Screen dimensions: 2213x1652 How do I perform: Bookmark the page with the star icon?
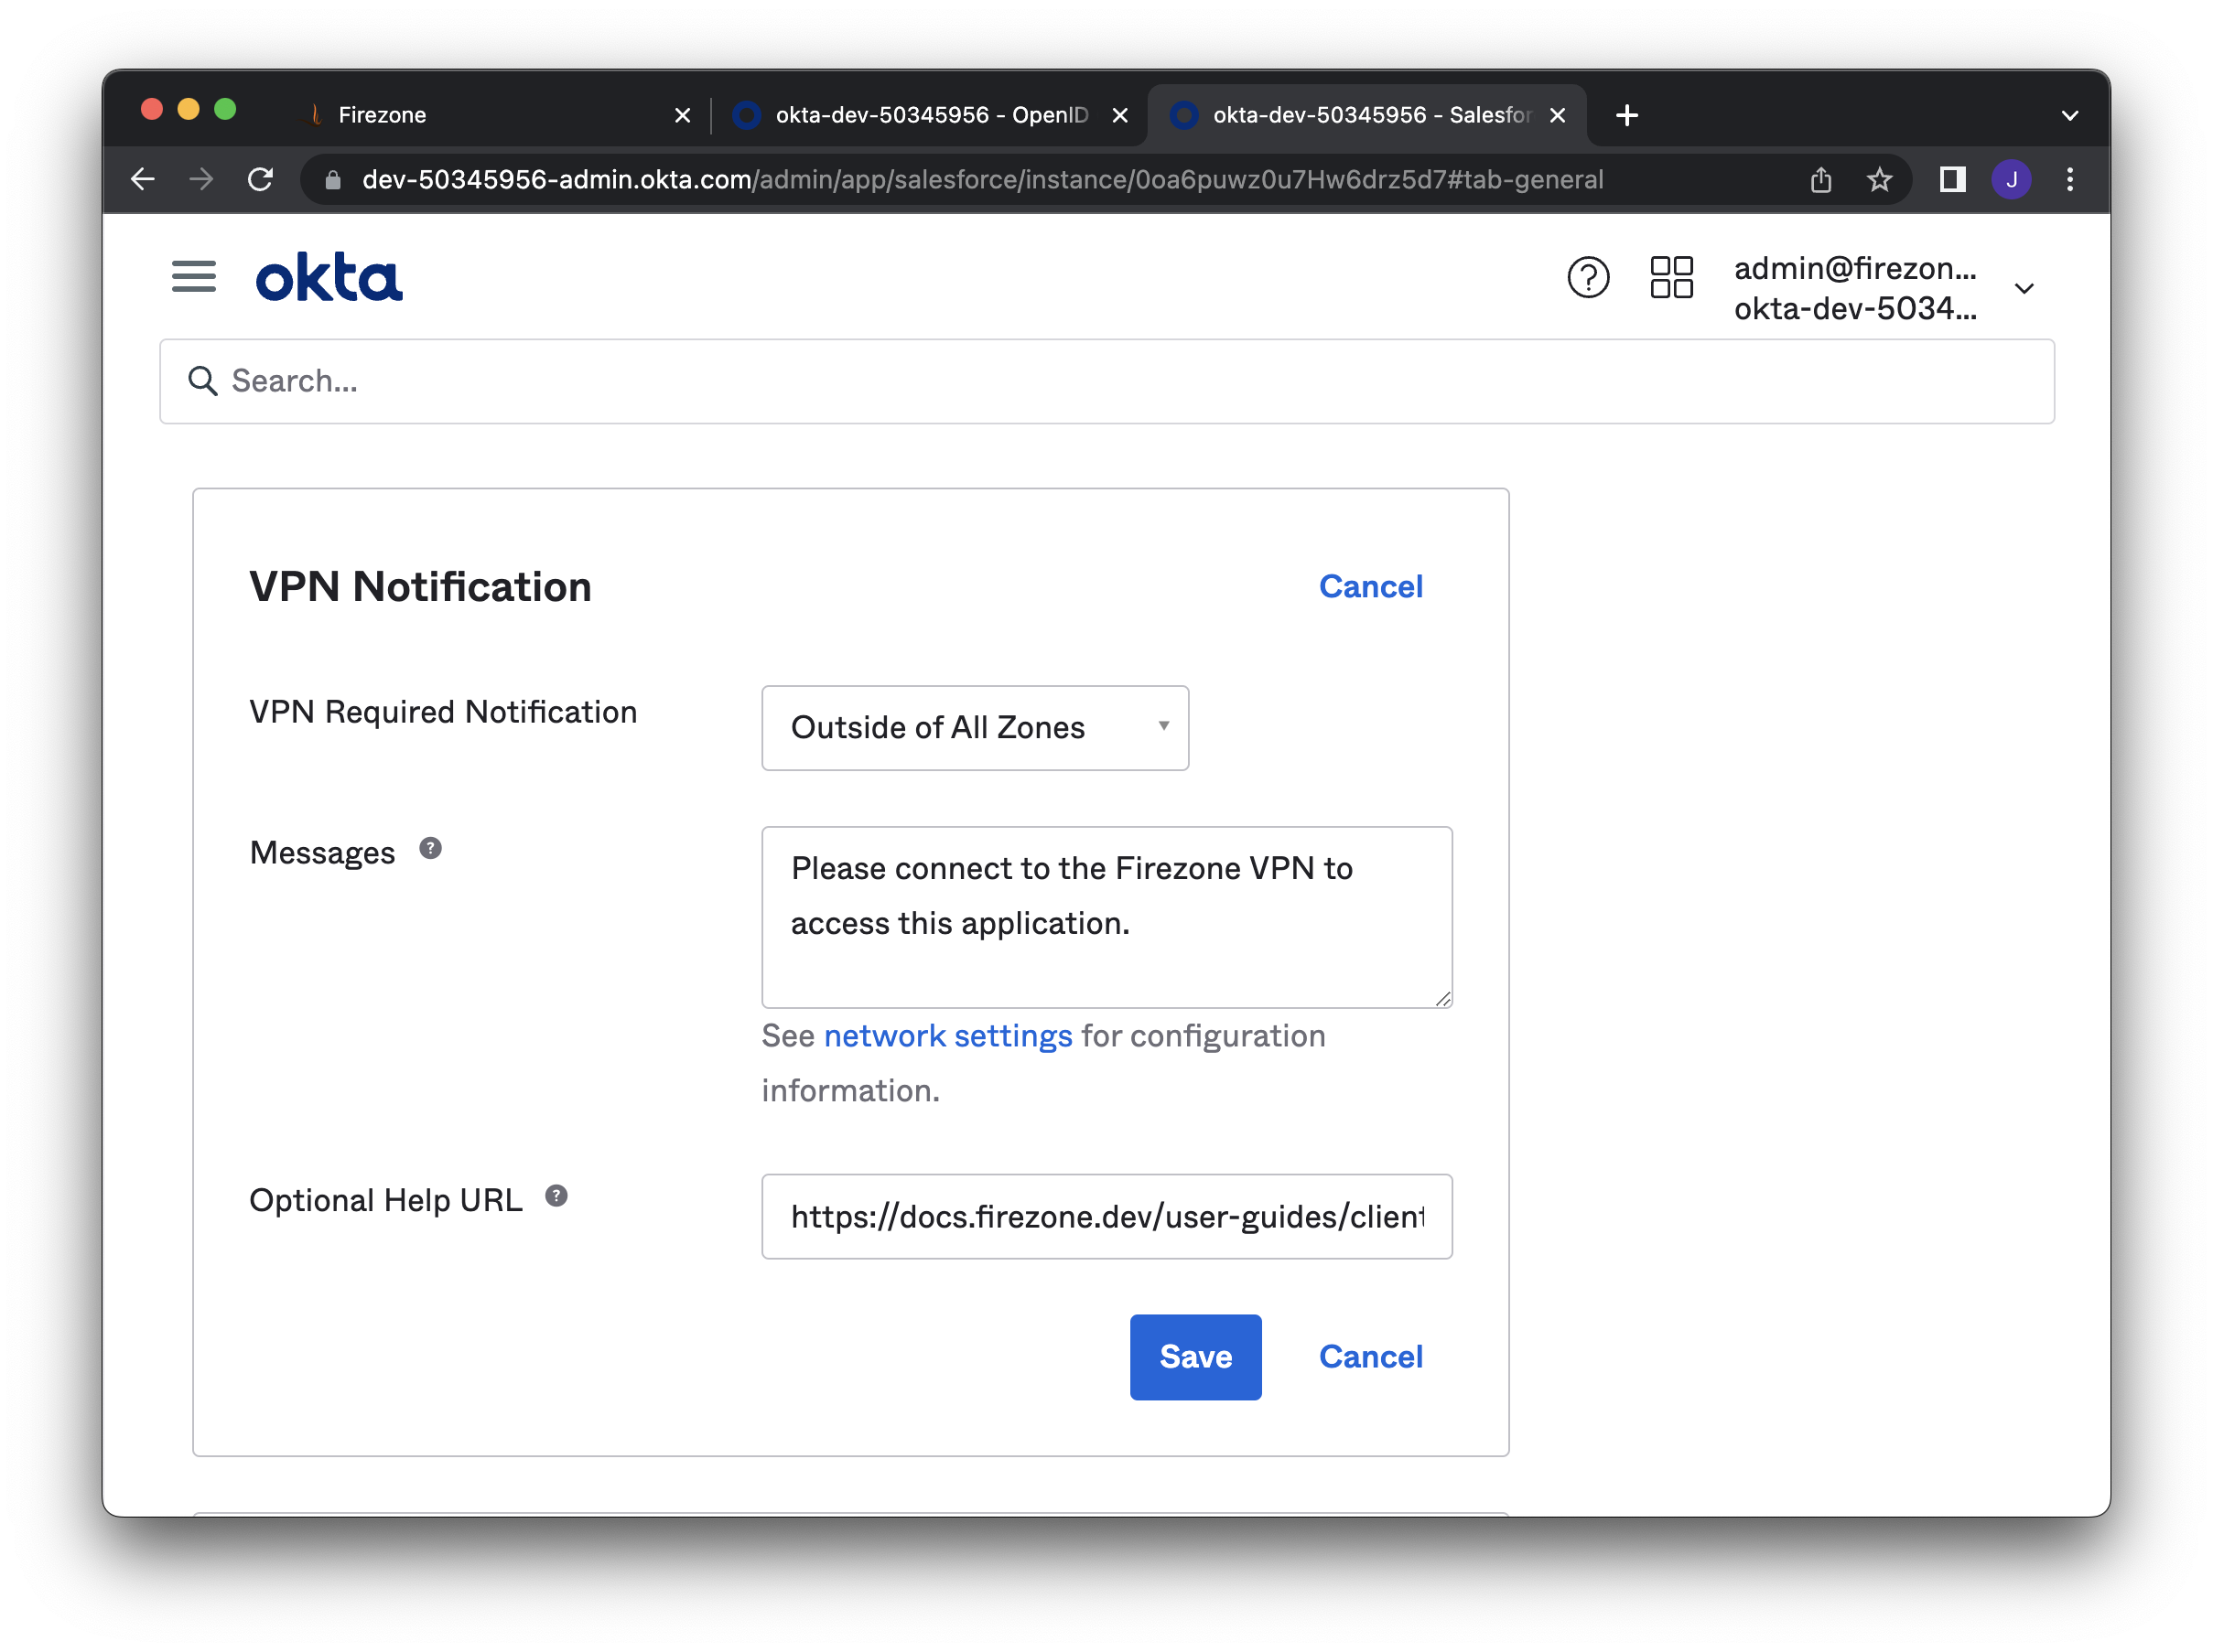1879,180
